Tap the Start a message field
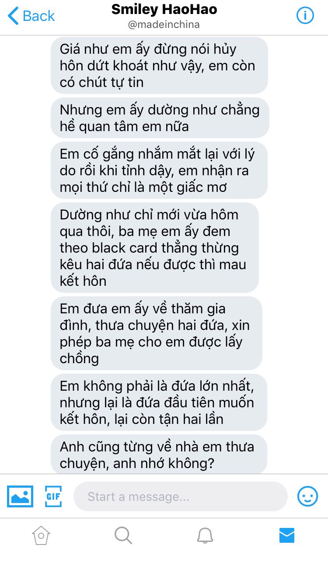The height and width of the screenshot is (562, 328). pyautogui.click(x=180, y=496)
